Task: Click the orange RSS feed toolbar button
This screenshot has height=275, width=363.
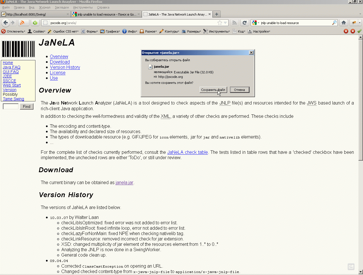Action: (24, 23)
